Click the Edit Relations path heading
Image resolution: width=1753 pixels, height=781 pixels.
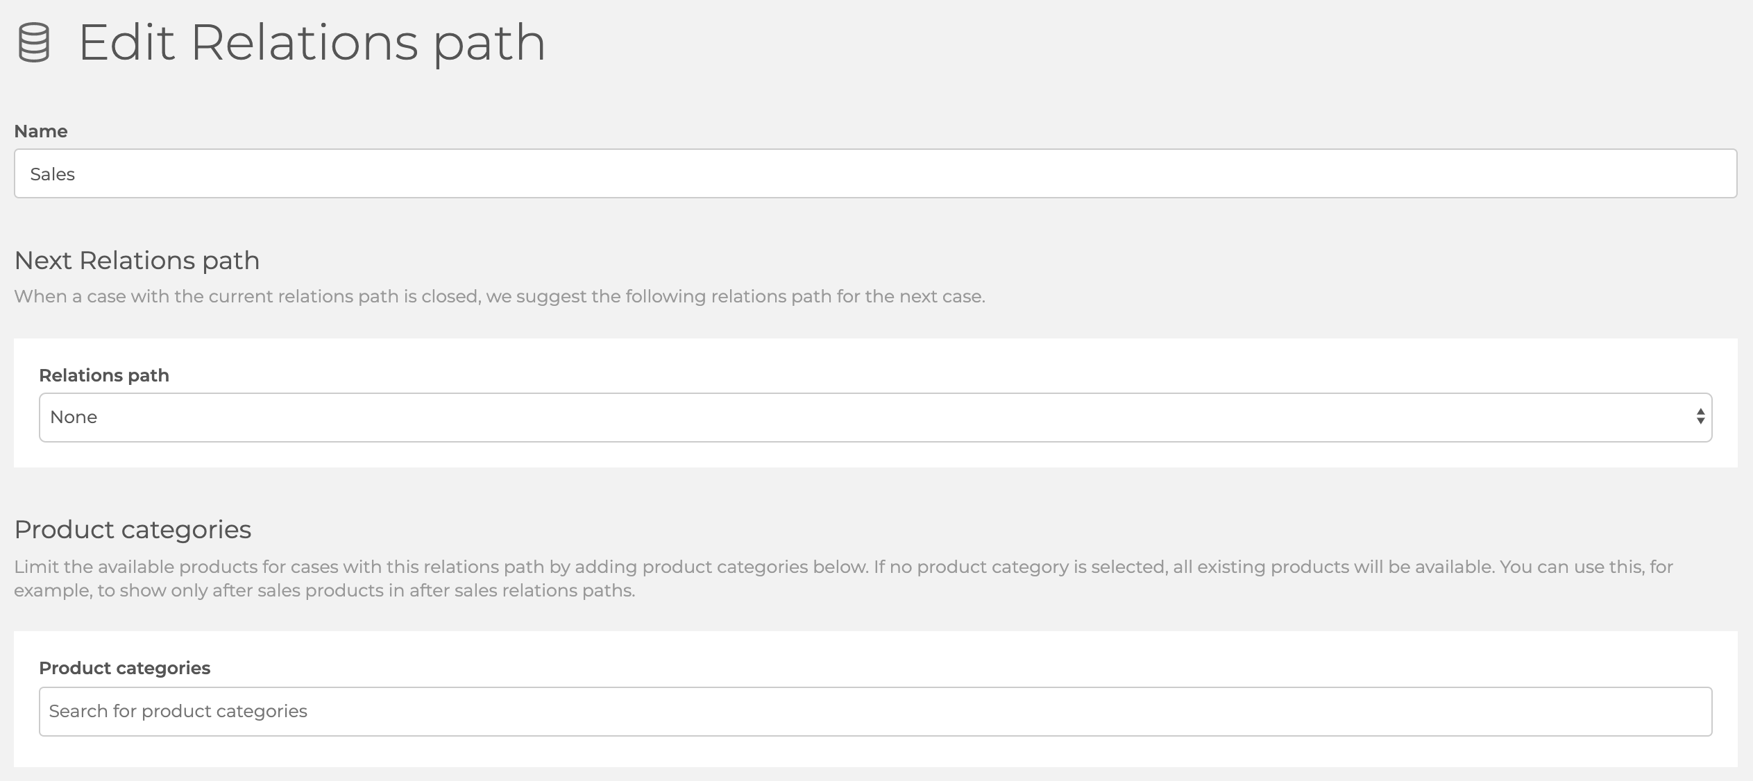click(312, 43)
